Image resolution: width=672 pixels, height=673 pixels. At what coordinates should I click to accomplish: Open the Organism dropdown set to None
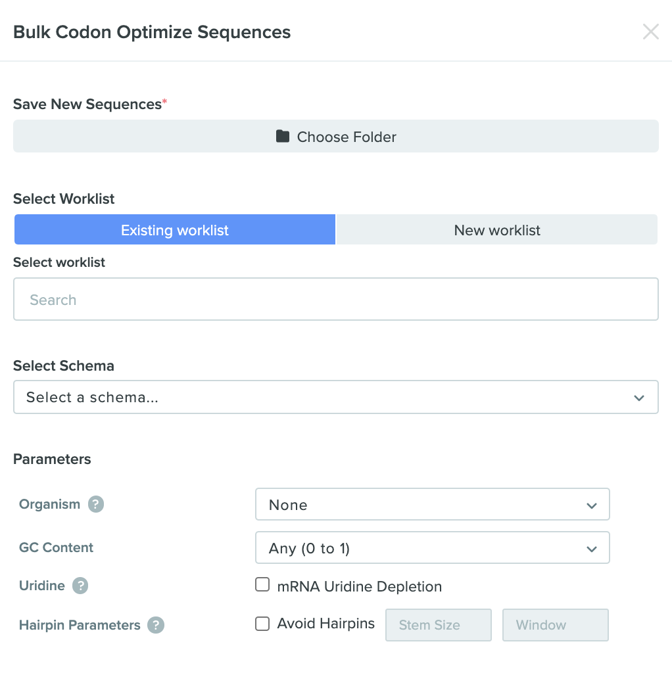(x=433, y=504)
